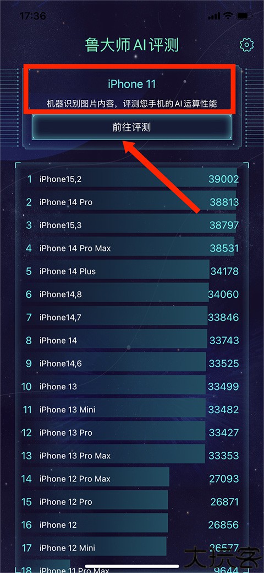Tap the iPhone14,8 entry with score 34060
This screenshot has width=264, height=573.
(x=131, y=294)
